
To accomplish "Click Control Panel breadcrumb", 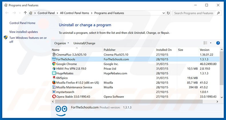I will (x=46, y=13).
